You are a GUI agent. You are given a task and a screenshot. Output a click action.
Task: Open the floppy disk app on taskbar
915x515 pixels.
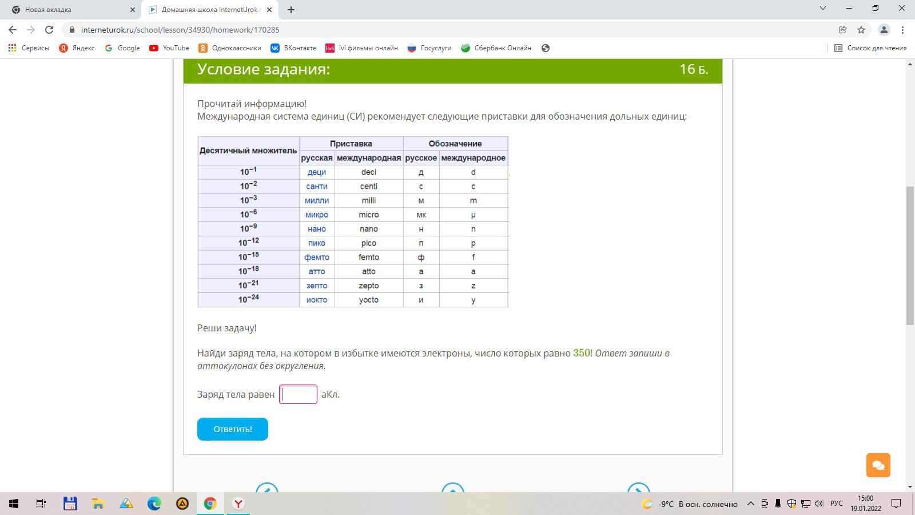[x=70, y=504]
